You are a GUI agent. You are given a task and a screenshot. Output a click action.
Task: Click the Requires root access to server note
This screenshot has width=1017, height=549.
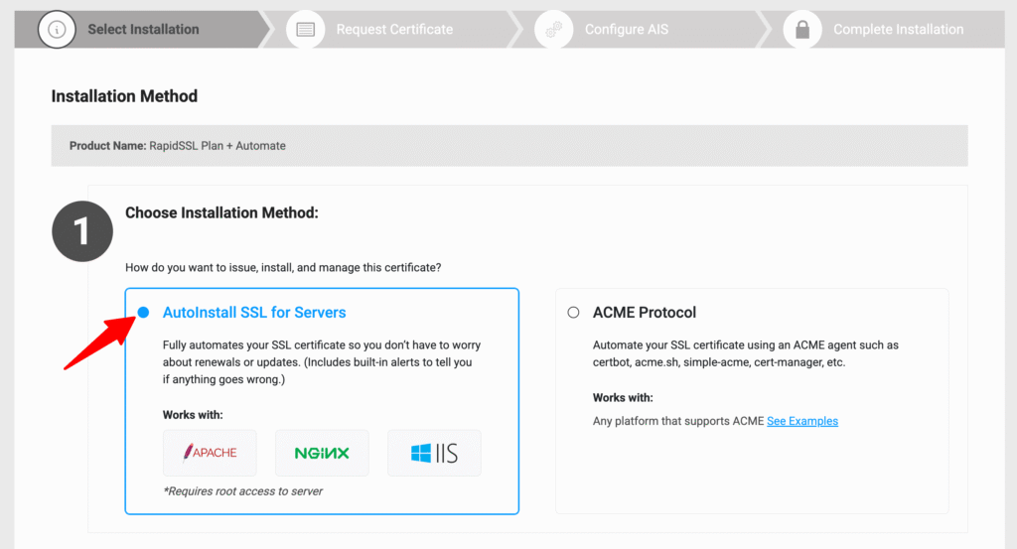[242, 491]
